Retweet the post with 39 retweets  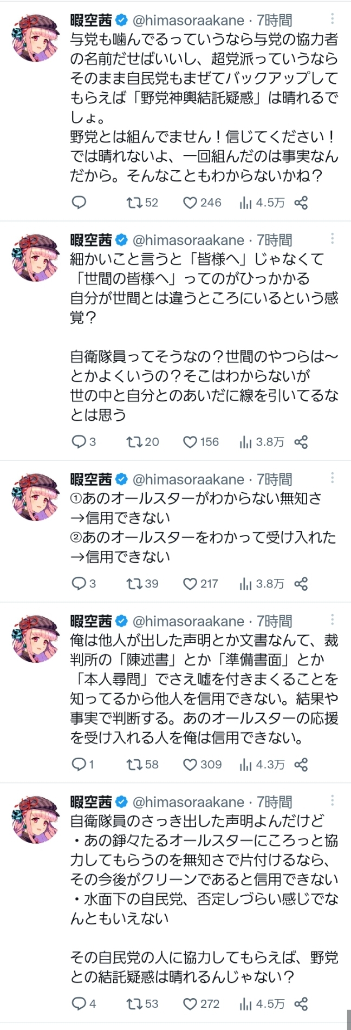(x=133, y=583)
